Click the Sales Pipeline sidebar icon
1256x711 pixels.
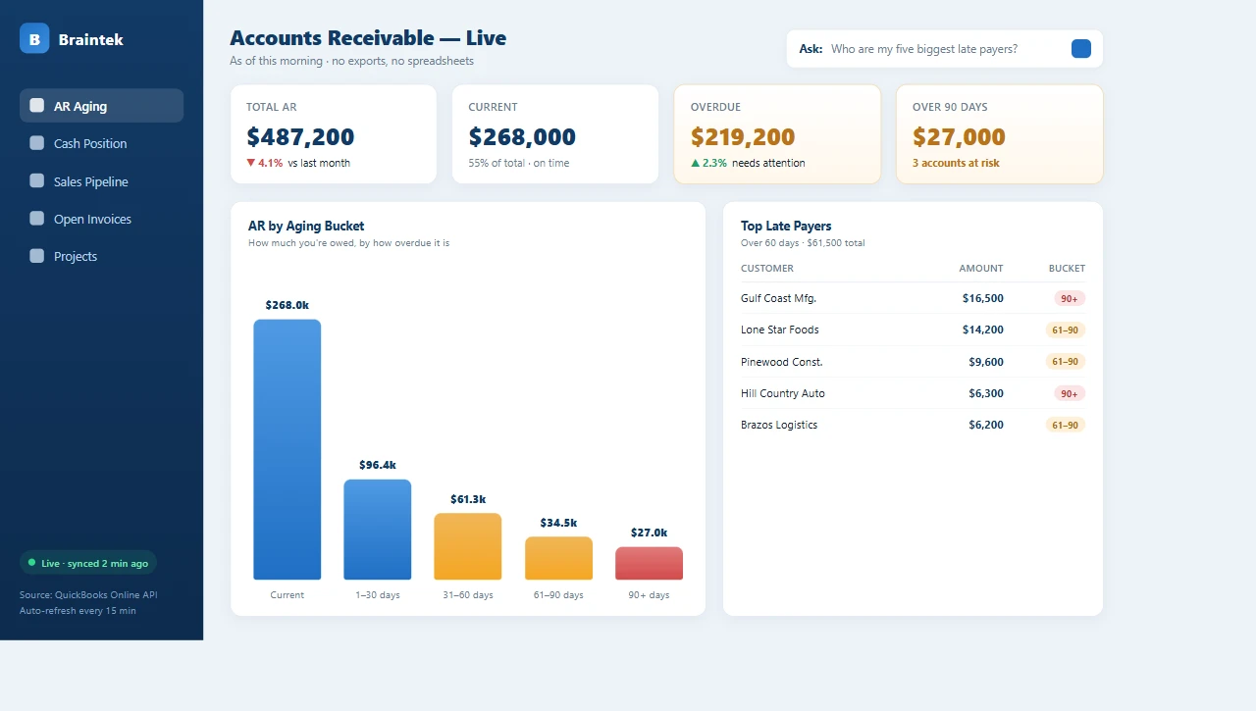pos(37,181)
